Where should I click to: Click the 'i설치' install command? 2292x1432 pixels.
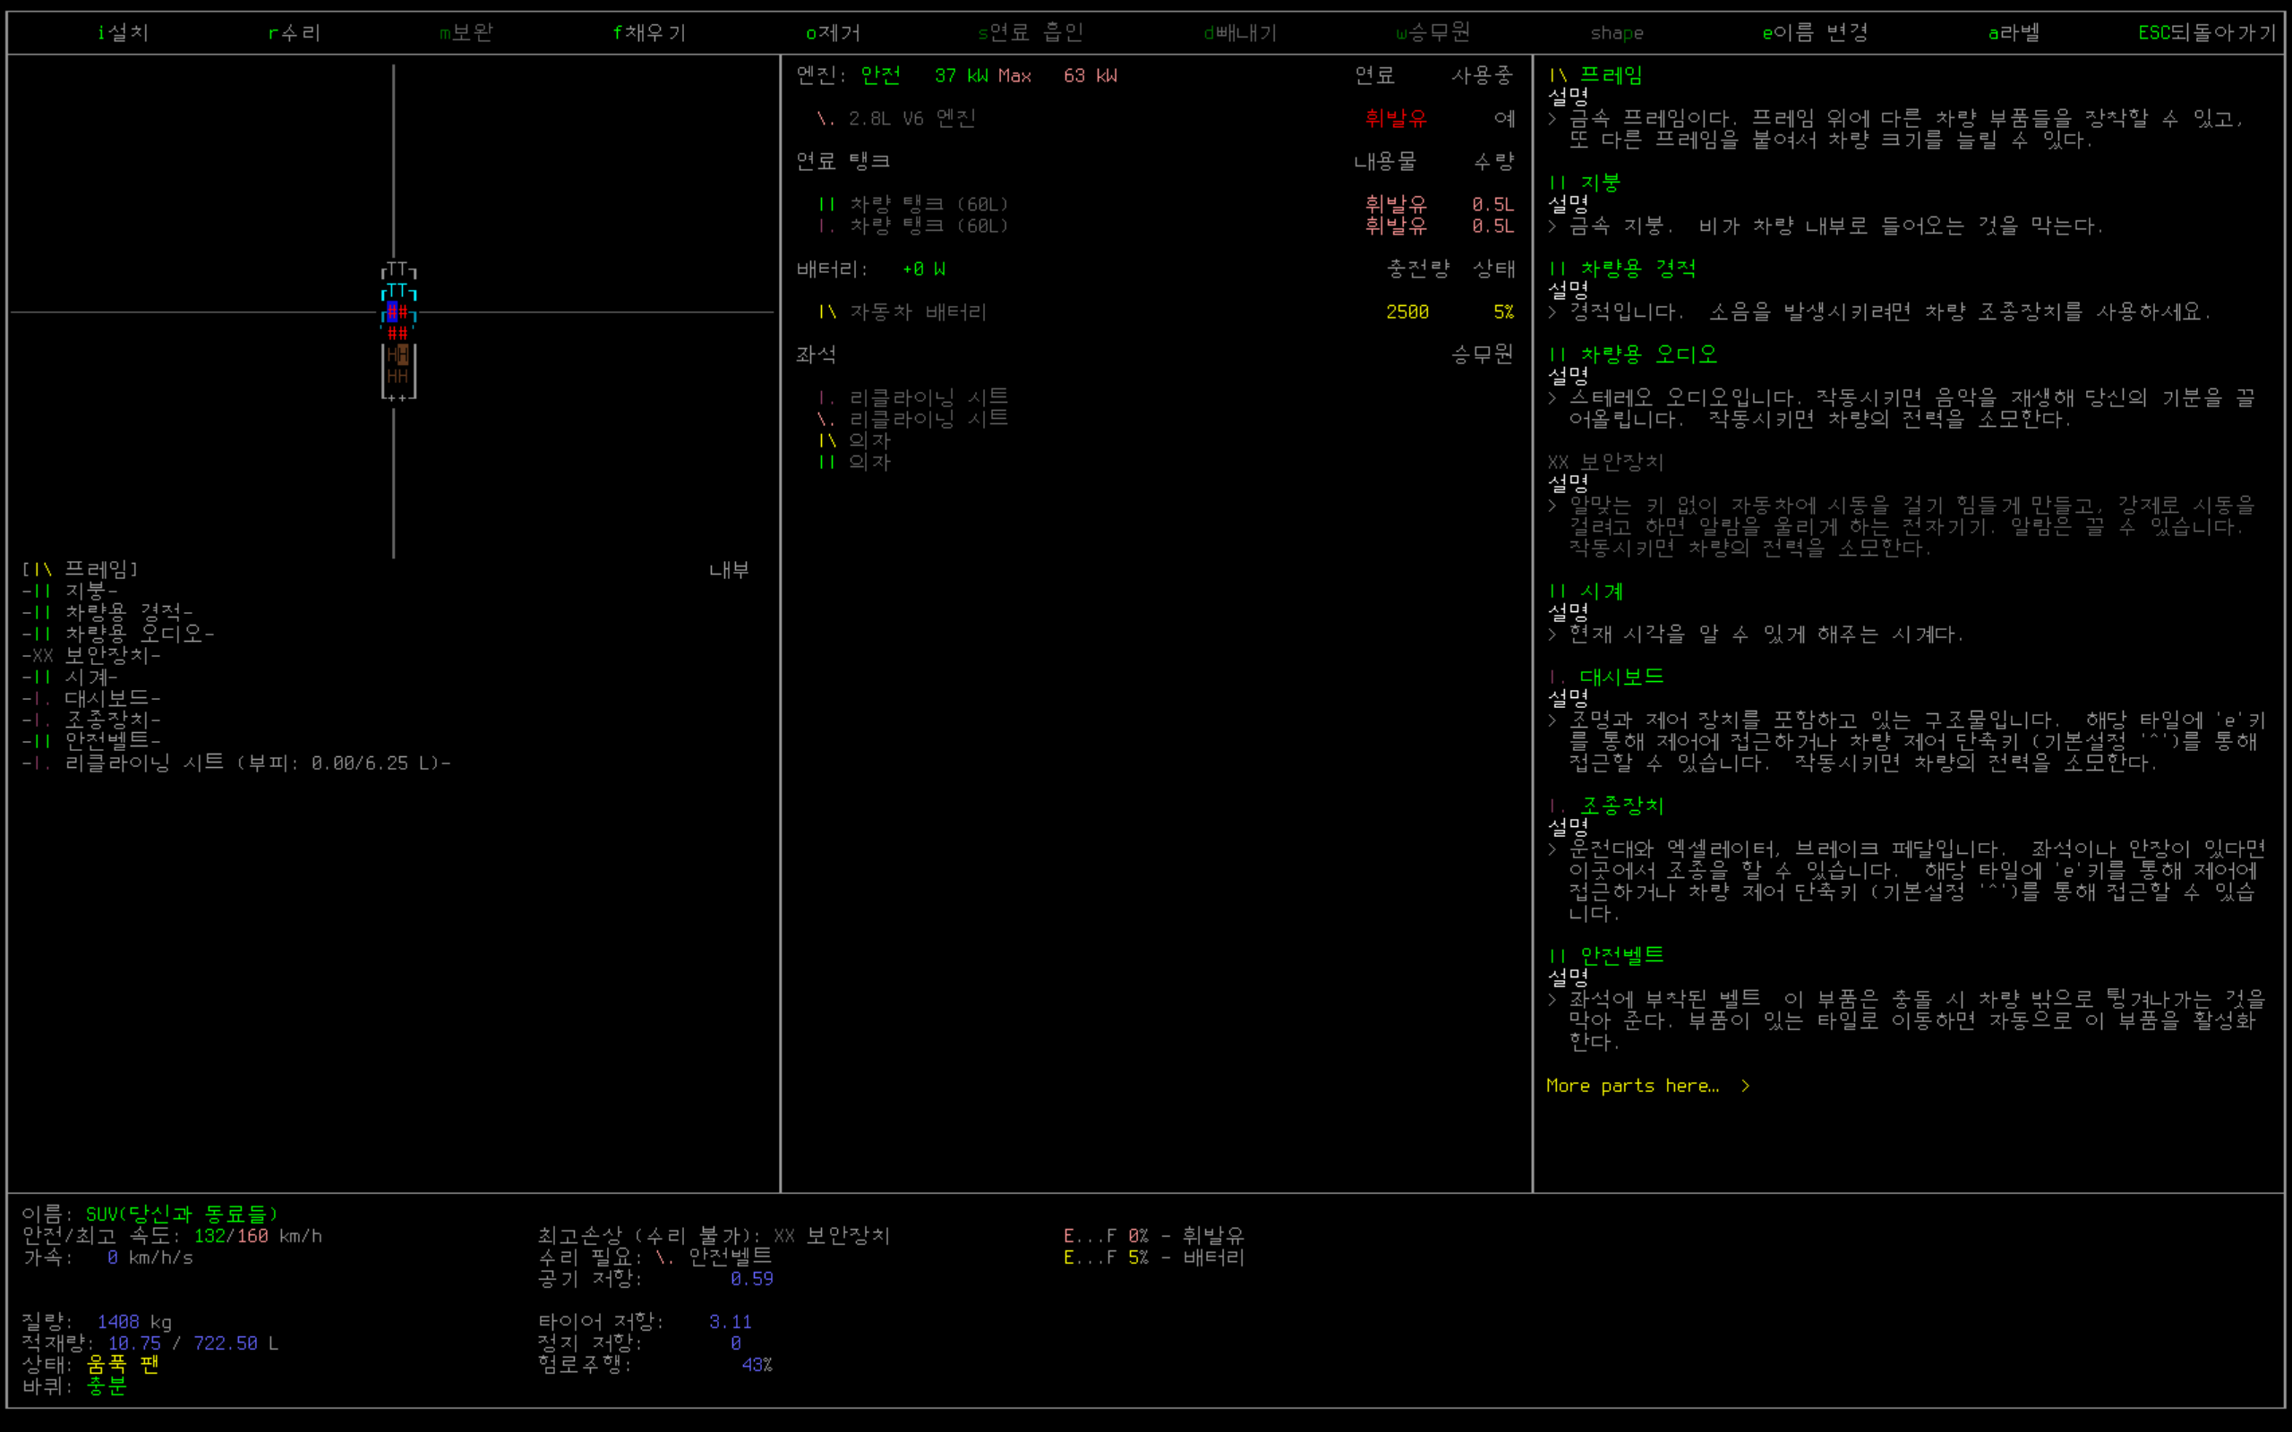click(124, 33)
